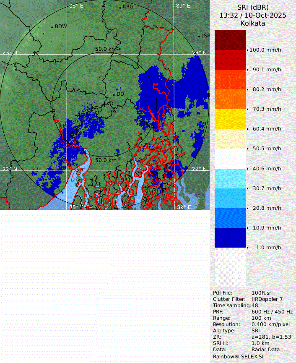Click the Kolkata title text

coord(253,23)
